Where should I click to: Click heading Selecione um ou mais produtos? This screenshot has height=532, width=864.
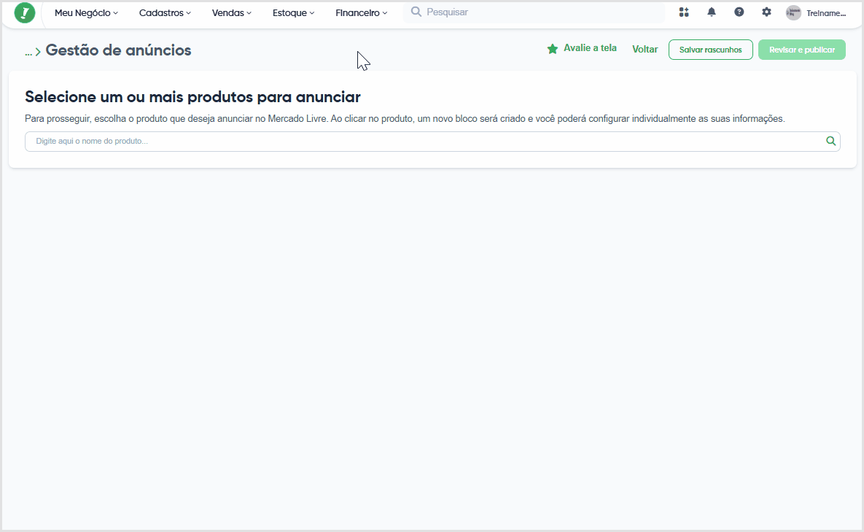[192, 97]
